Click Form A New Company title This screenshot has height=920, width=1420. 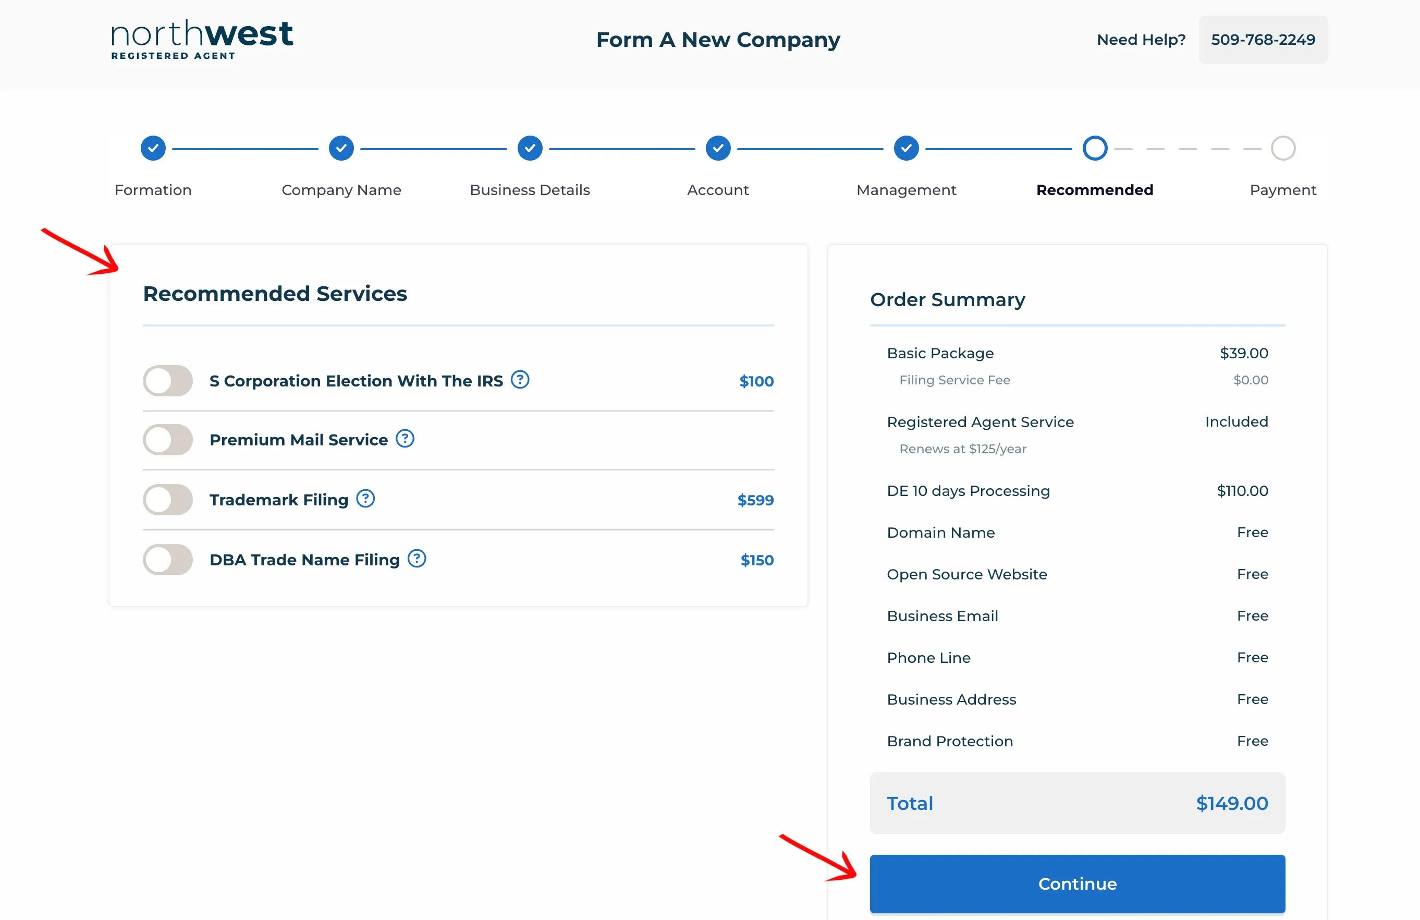(x=718, y=40)
